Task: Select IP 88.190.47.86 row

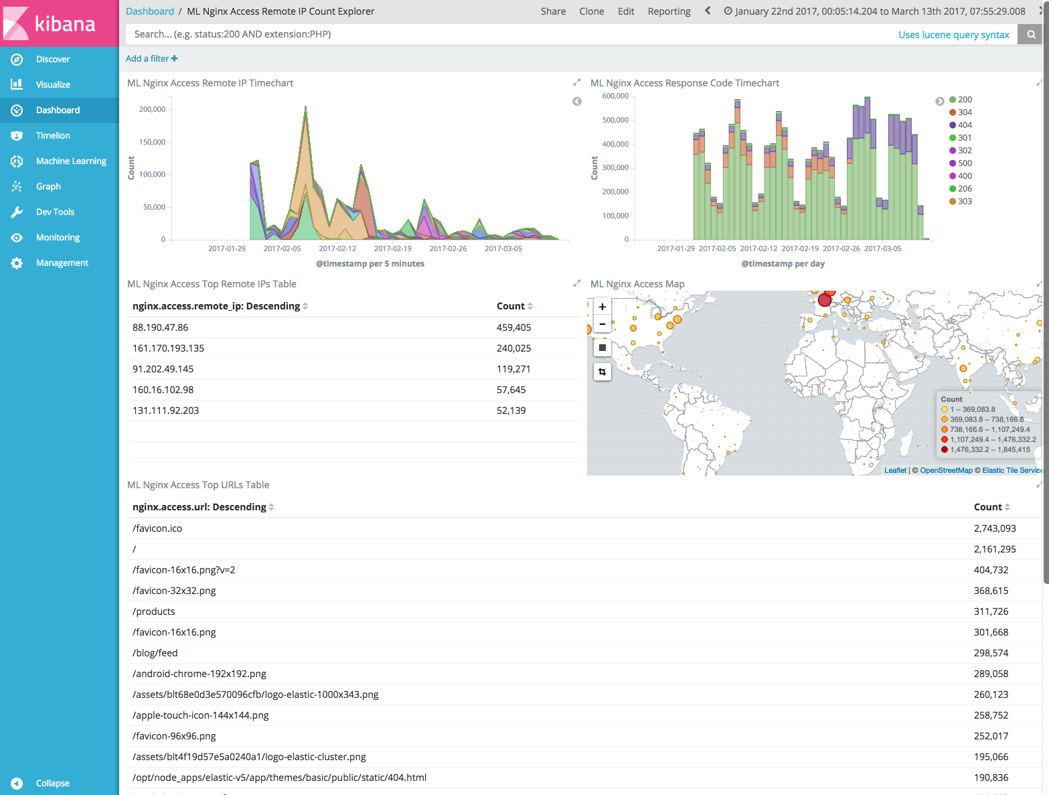Action: [x=353, y=328]
